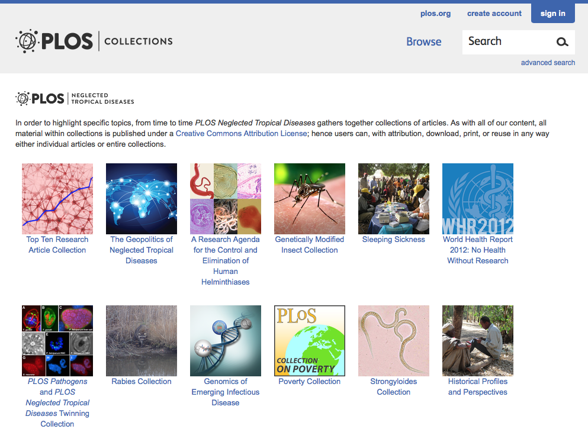Click the Rabies Collection link
This screenshot has height=429, width=588.
click(x=142, y=382)
